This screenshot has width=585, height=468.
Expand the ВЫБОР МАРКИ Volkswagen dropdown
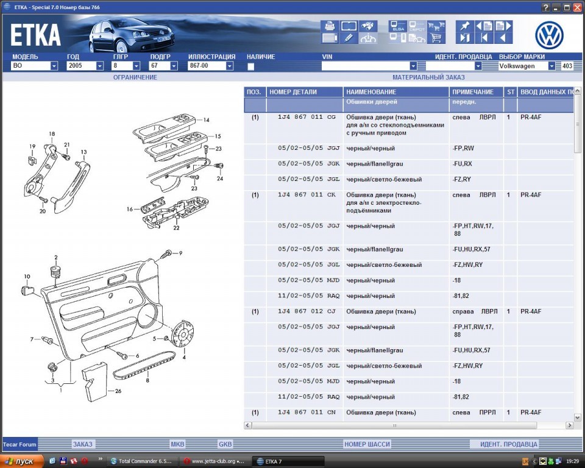551,66
